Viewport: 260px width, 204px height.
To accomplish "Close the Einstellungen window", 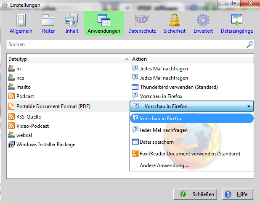I will [250, 3].
